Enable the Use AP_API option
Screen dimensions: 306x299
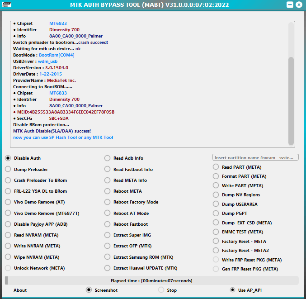[x=233, y=290]
